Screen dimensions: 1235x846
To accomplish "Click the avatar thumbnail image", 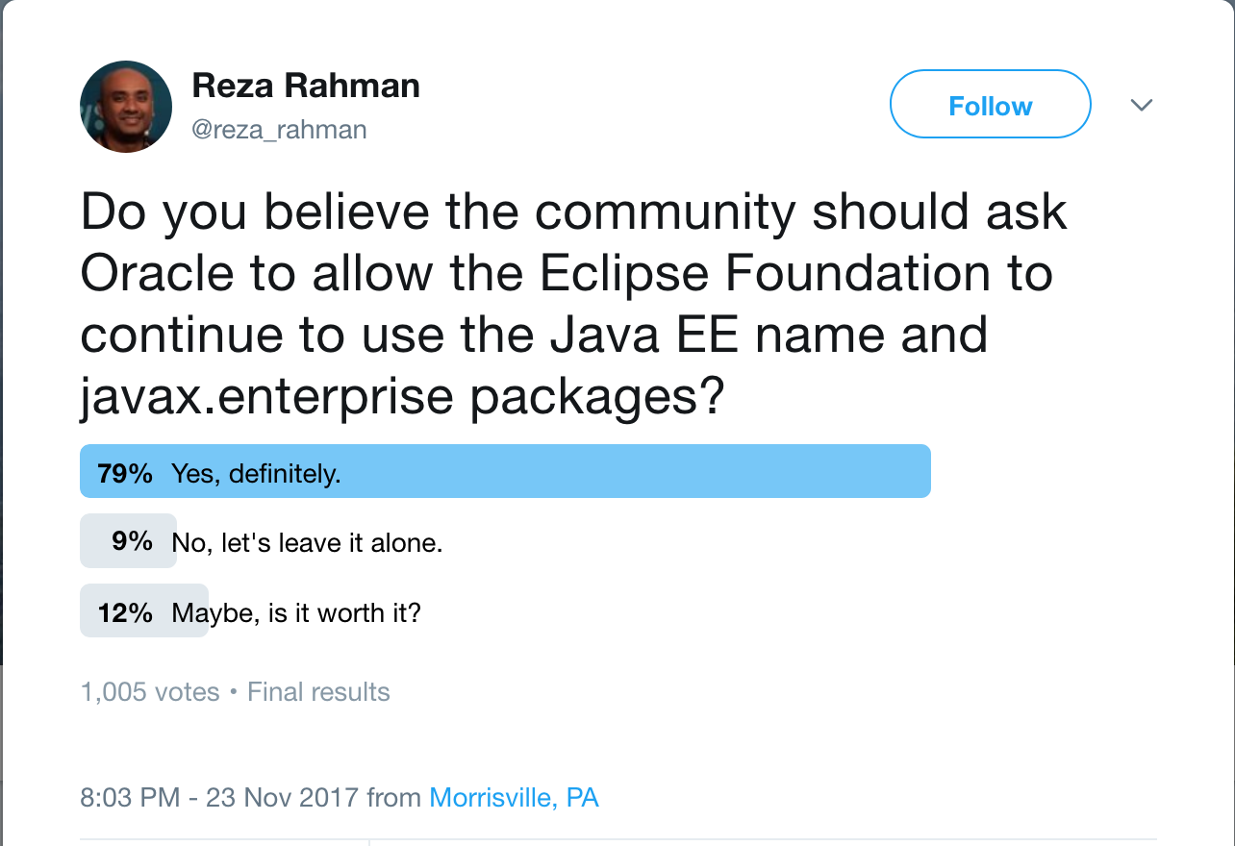I will [125, 104].
